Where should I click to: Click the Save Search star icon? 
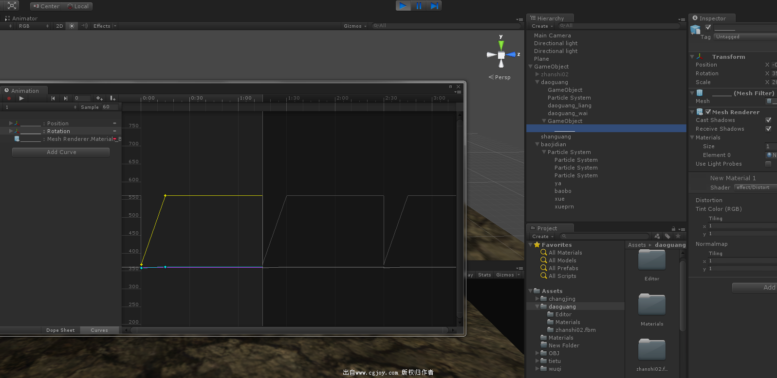pyautogui.click(x=678, y=236)
